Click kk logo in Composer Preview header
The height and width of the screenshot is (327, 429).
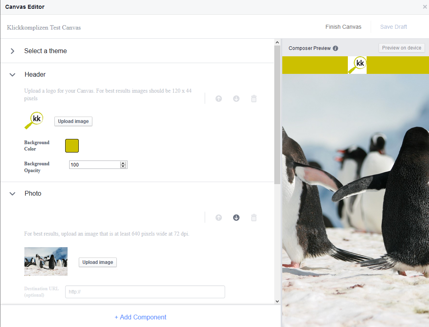tap(357, 65)
